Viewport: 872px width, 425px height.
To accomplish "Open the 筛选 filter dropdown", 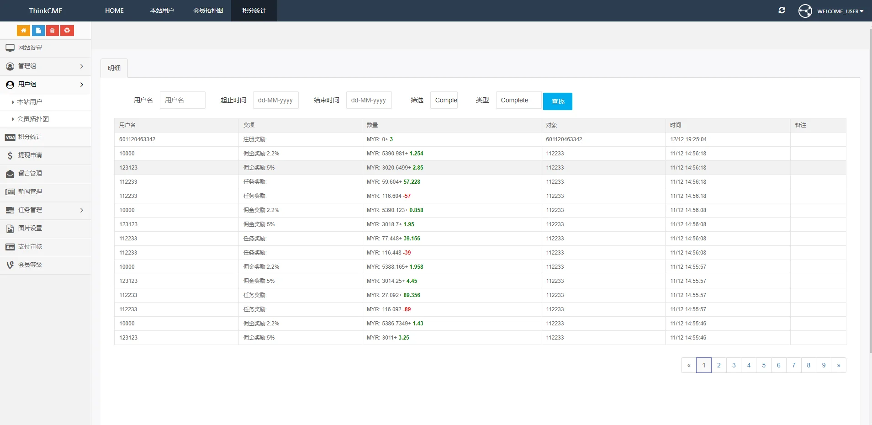I will pyautogui.click(x=444, y=100).
